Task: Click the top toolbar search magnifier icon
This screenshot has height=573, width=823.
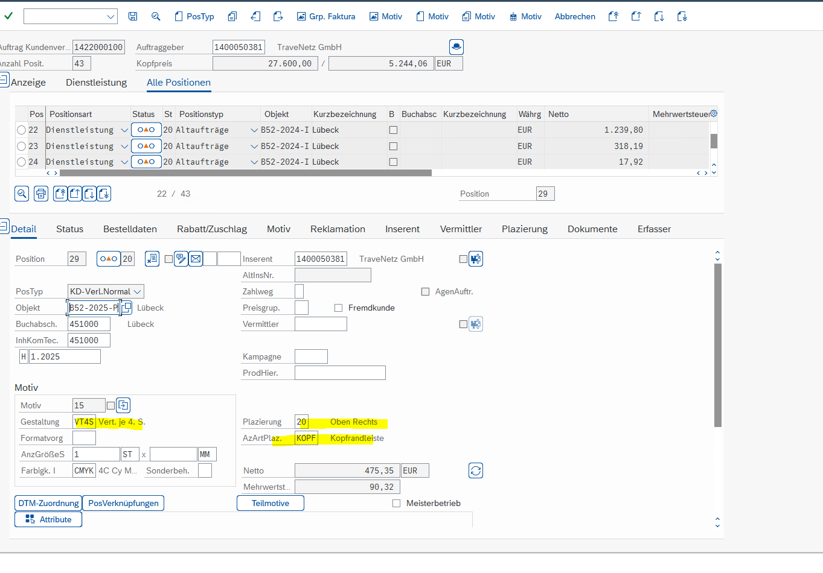Action: (156, 16)
